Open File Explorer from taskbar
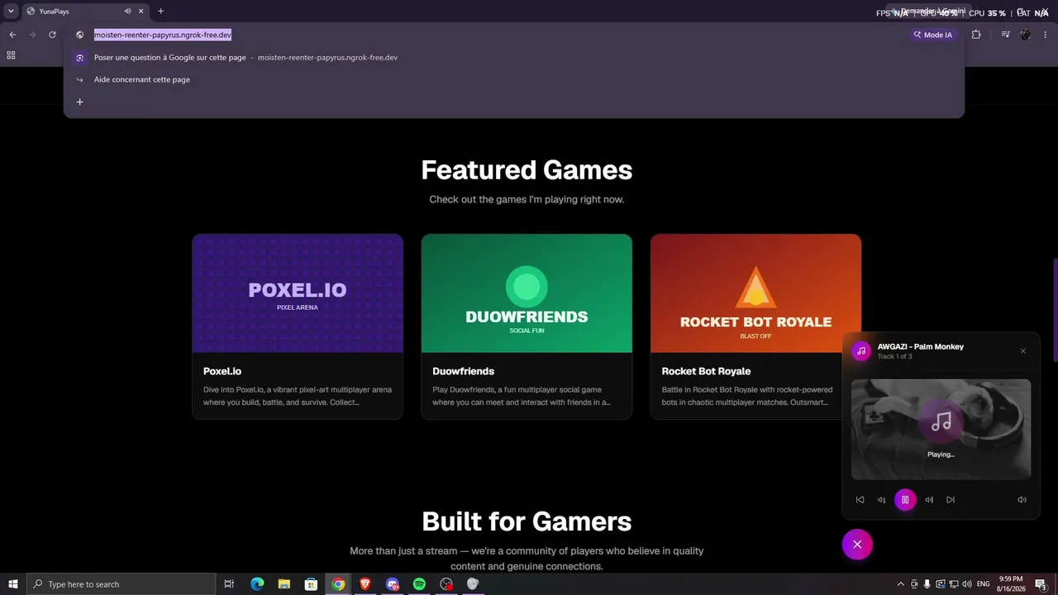 [x=284, y=584]
